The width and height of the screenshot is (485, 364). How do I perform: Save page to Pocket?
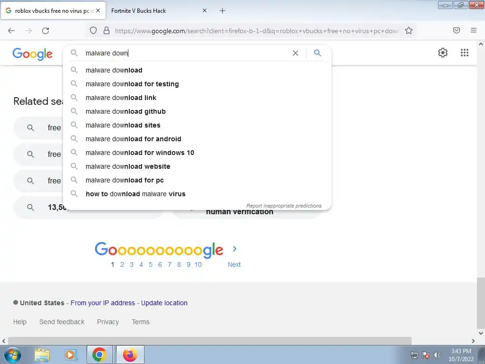457,30
